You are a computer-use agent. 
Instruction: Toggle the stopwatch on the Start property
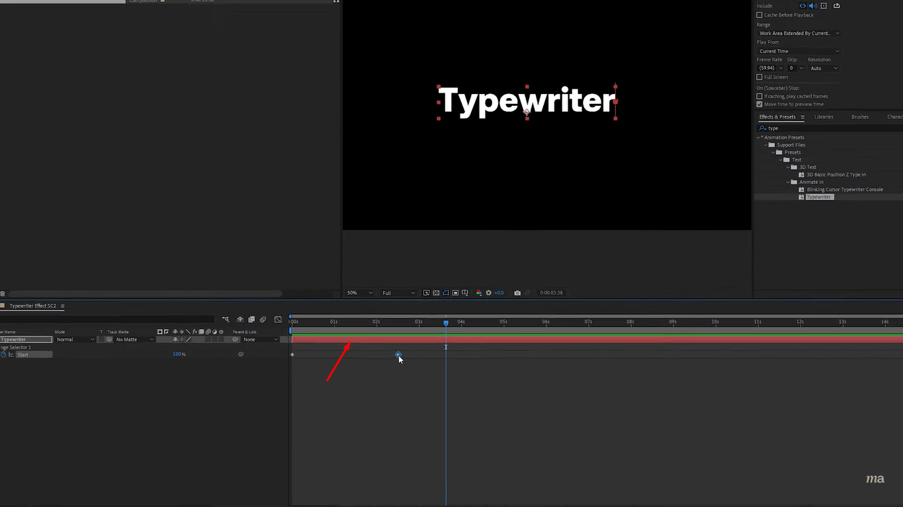pyautogui.click(x=3, y=354)
